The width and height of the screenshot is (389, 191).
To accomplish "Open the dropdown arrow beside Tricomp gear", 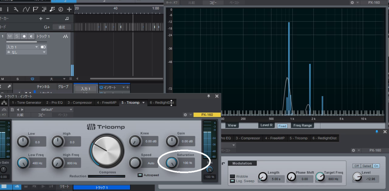I will (191, 115).
